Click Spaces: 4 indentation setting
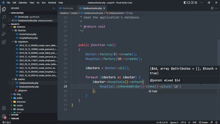Screen dimensions: 220x124 (174, 123)
